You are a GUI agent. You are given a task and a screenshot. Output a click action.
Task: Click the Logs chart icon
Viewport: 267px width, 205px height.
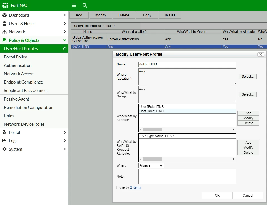[4, 141]
